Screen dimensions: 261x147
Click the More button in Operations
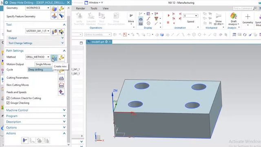coord(131,19)
